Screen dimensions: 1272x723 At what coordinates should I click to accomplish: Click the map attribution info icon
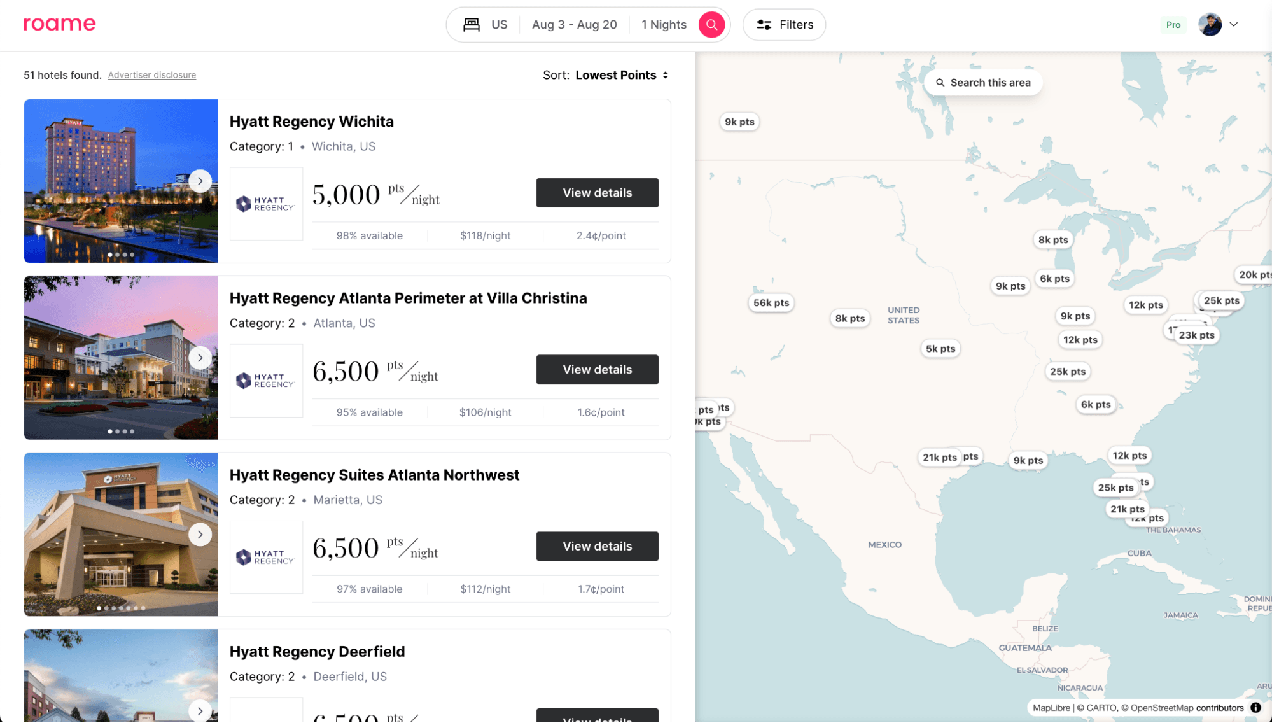1255,708
